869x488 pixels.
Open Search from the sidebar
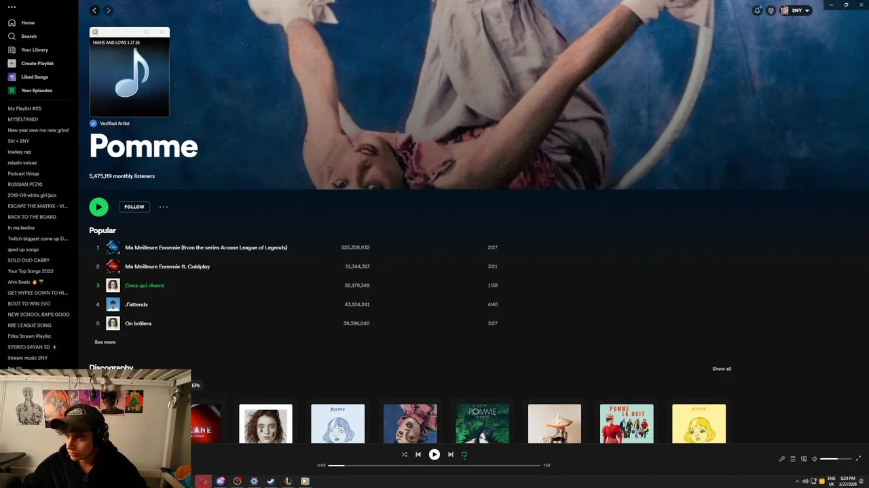tap(22, 36)
